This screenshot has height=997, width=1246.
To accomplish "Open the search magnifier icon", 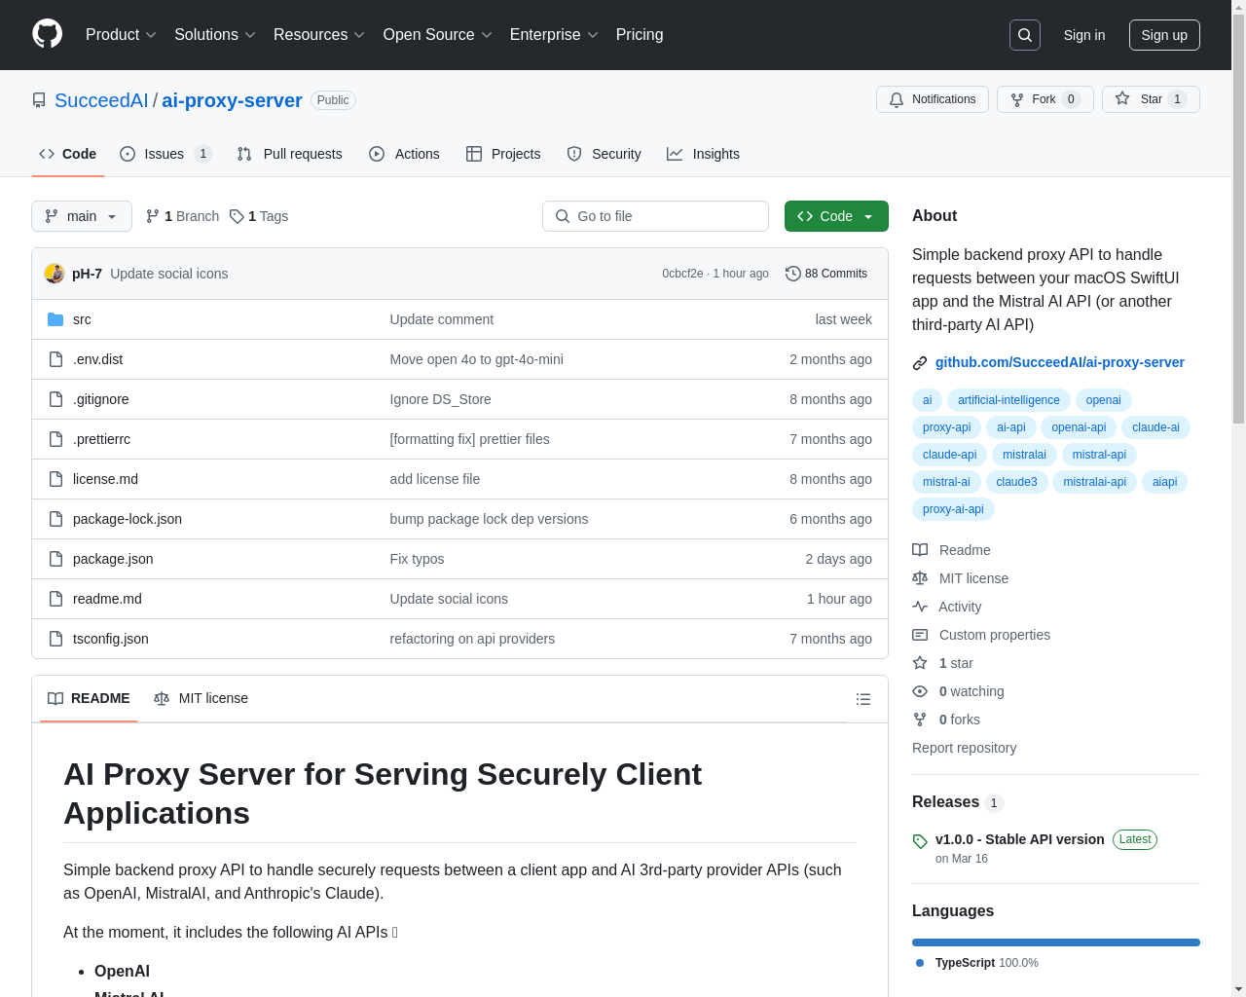I will [x=1025, y=35].
